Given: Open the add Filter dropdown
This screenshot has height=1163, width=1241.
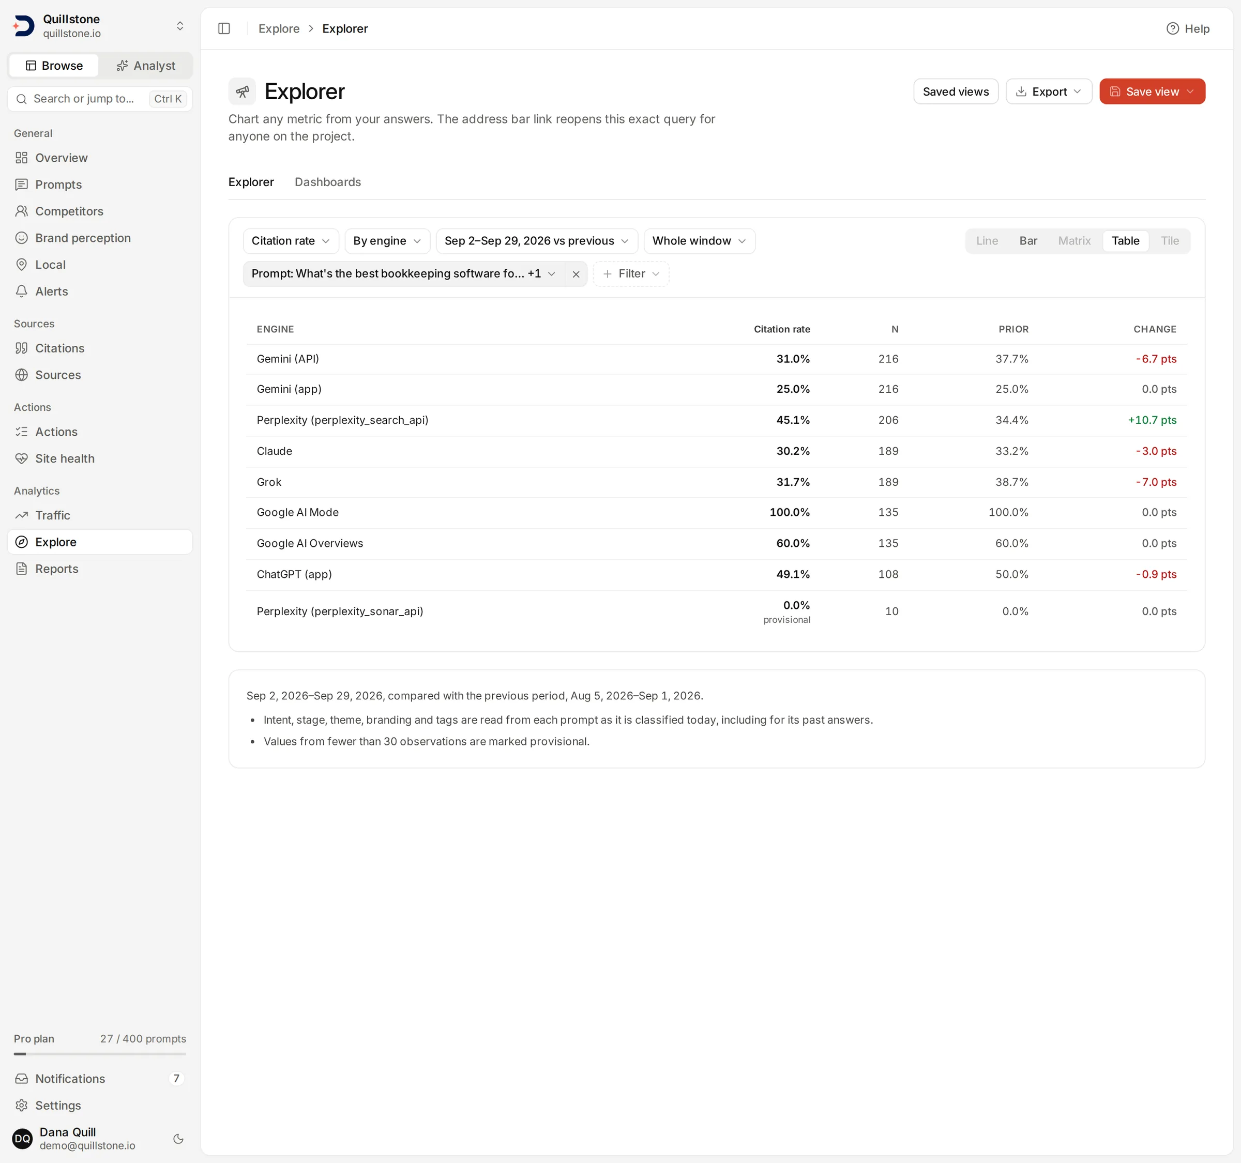Looking at the screenshot, I should (631, 274).
